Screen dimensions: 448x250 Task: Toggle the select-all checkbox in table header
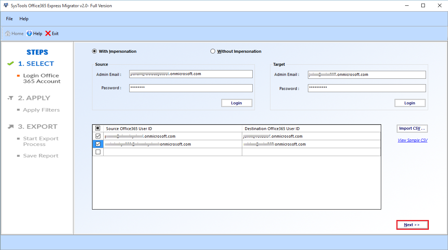(98, 128)
